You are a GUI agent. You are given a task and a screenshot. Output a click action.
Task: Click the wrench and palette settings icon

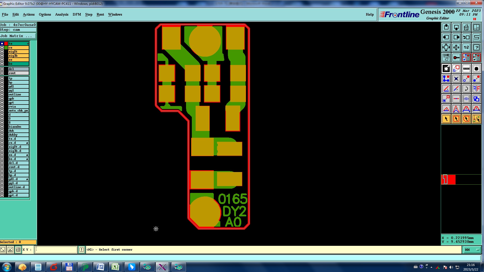(x=446, y=57)
